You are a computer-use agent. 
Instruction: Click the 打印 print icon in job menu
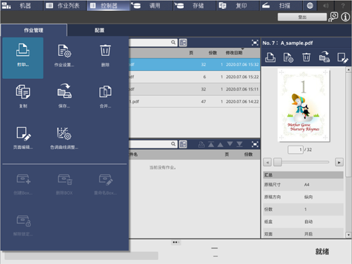pyautogui.click(x=23, y=58)
